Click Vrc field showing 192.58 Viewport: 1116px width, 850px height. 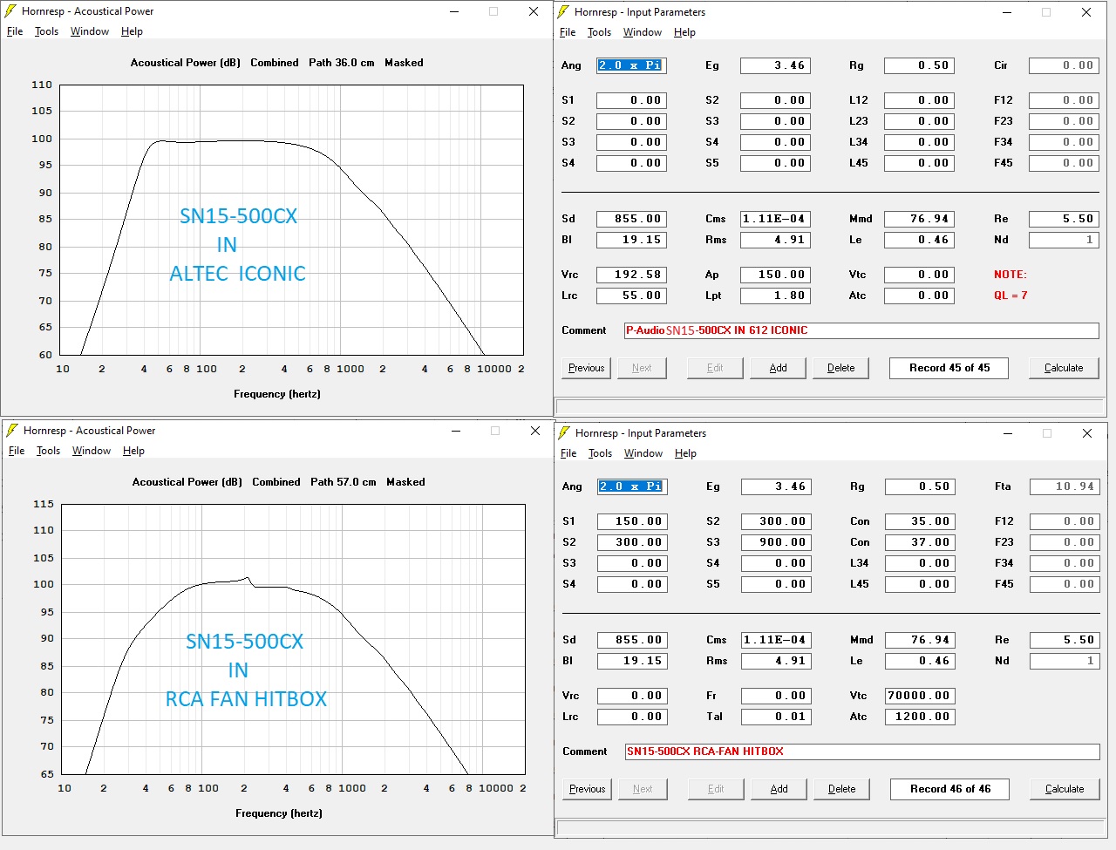[x=632, y=275]
